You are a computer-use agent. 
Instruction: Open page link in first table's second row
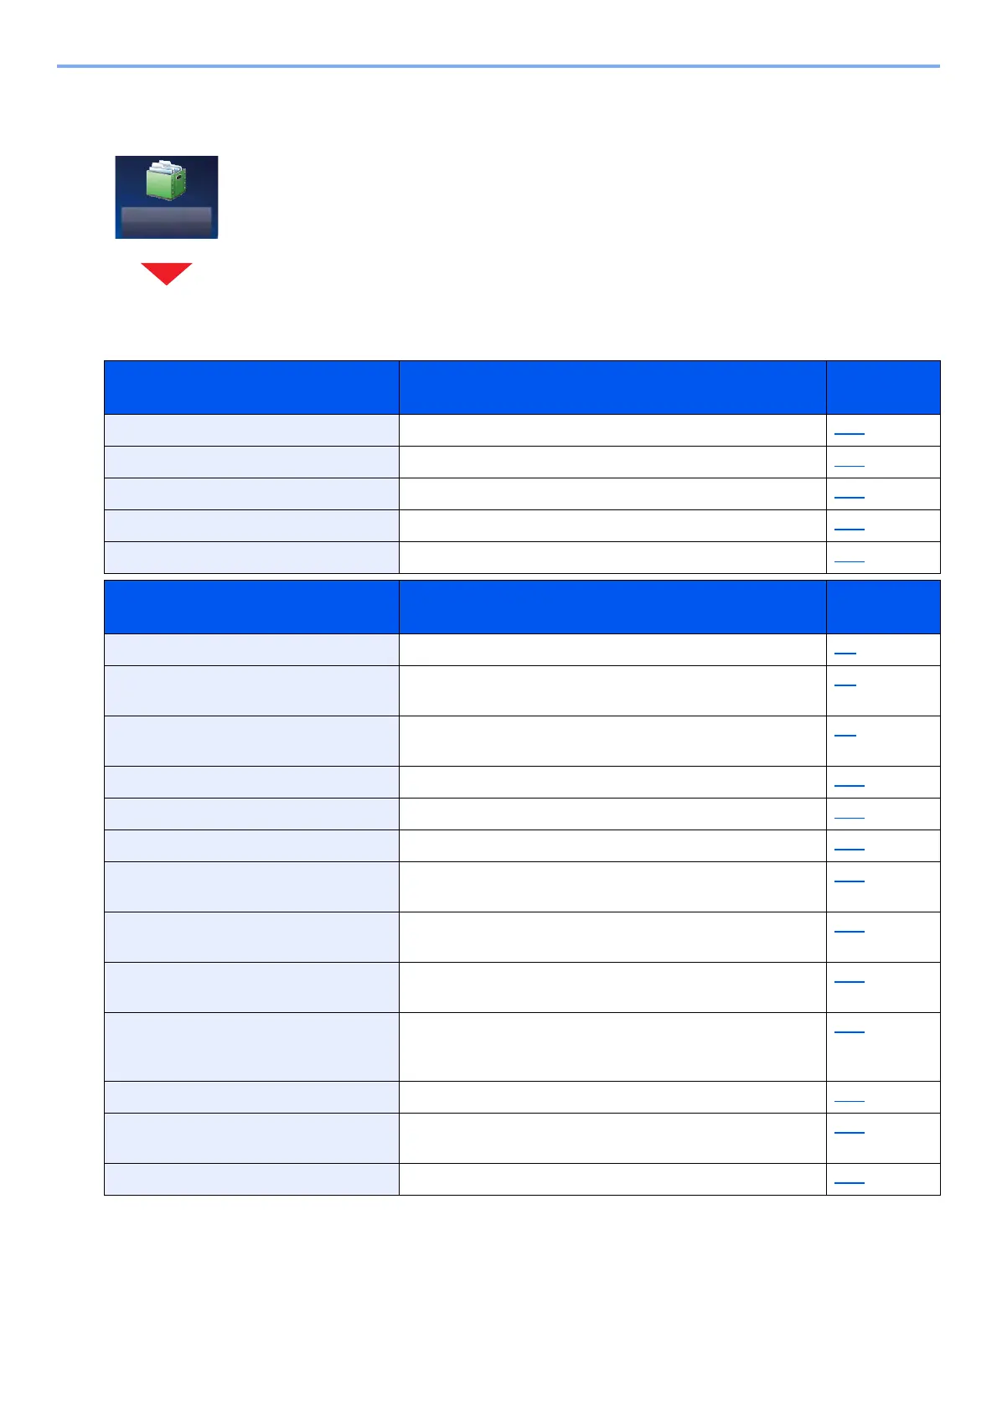tap(850, 463)
